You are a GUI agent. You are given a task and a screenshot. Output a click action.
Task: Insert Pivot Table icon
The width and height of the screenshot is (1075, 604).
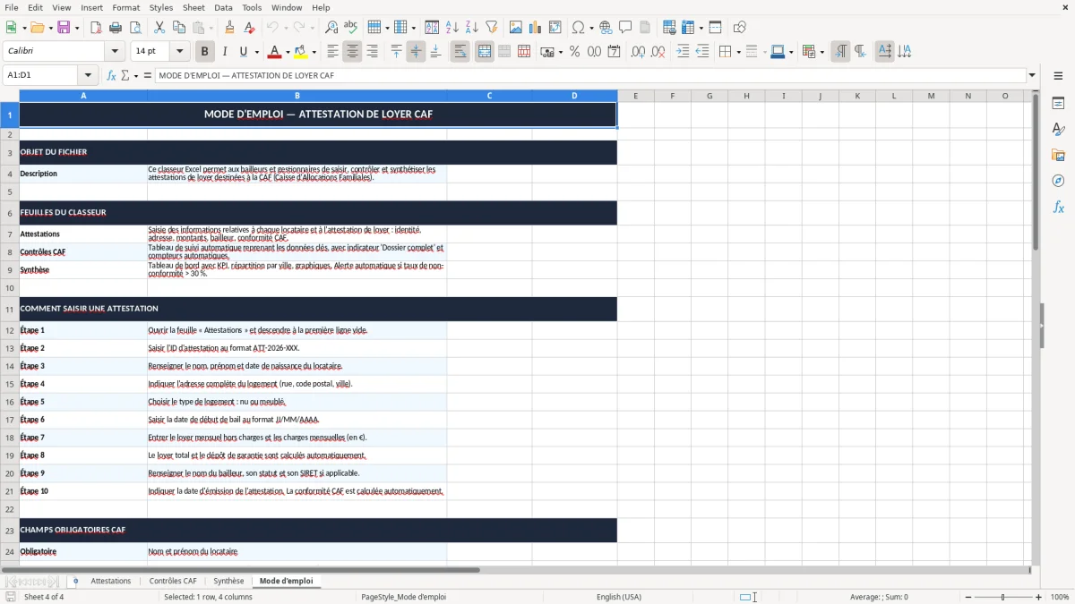click(x=555, y=28)
